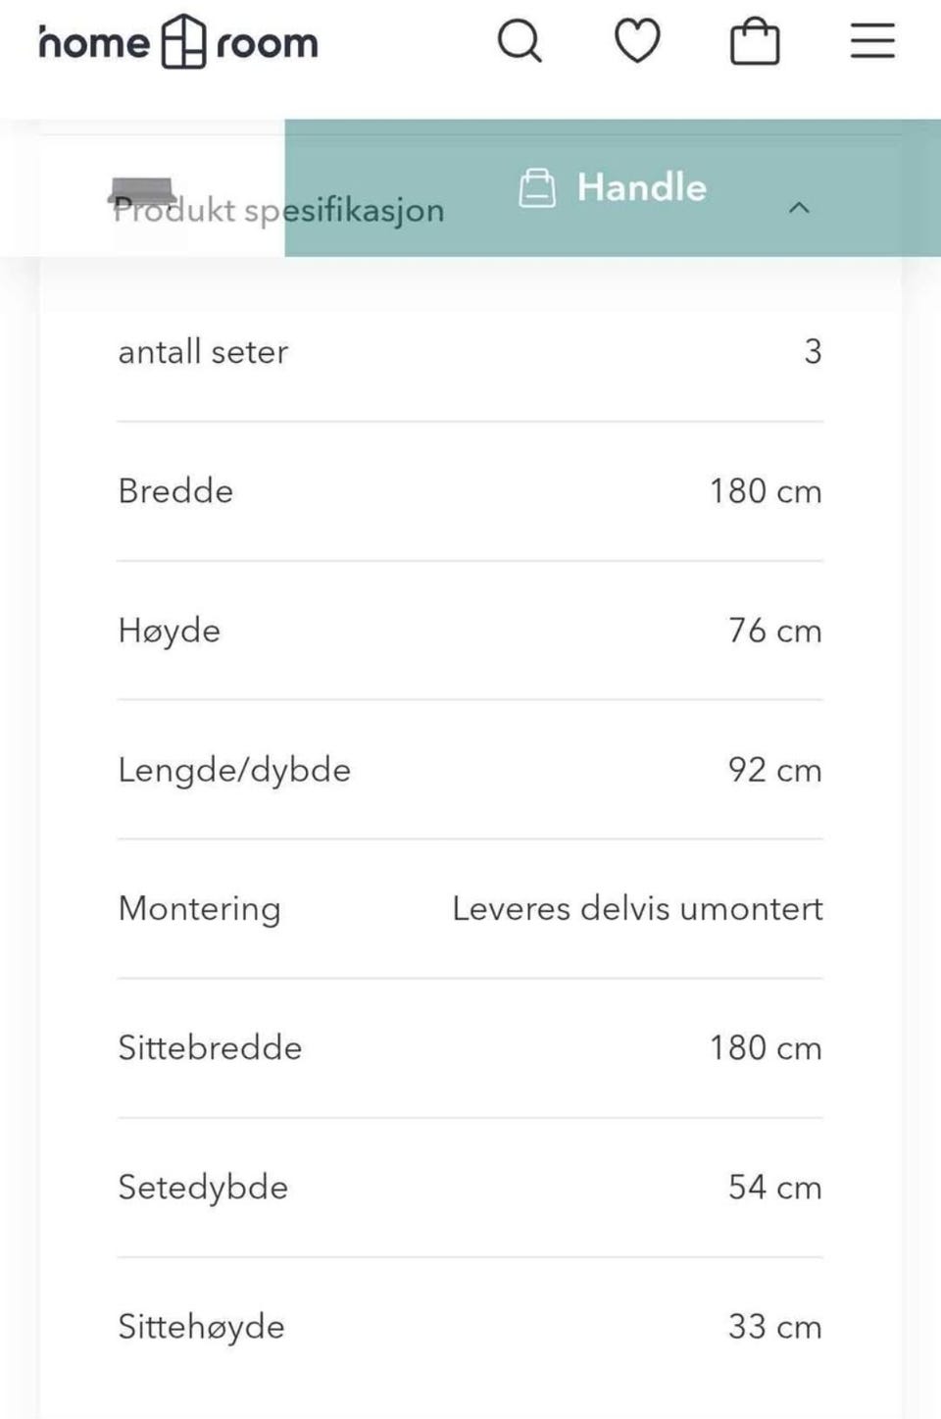The height and width of the screenshot is (1419, 941).
Task: Collapse section with the up chevron
Action: (x=800, y=208)
